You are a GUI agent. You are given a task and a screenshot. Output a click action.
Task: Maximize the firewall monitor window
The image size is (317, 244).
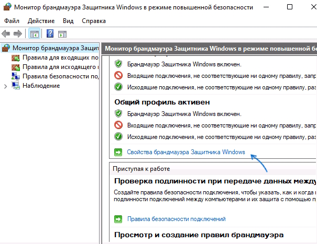pyautogui.click(x=290, y=7)
